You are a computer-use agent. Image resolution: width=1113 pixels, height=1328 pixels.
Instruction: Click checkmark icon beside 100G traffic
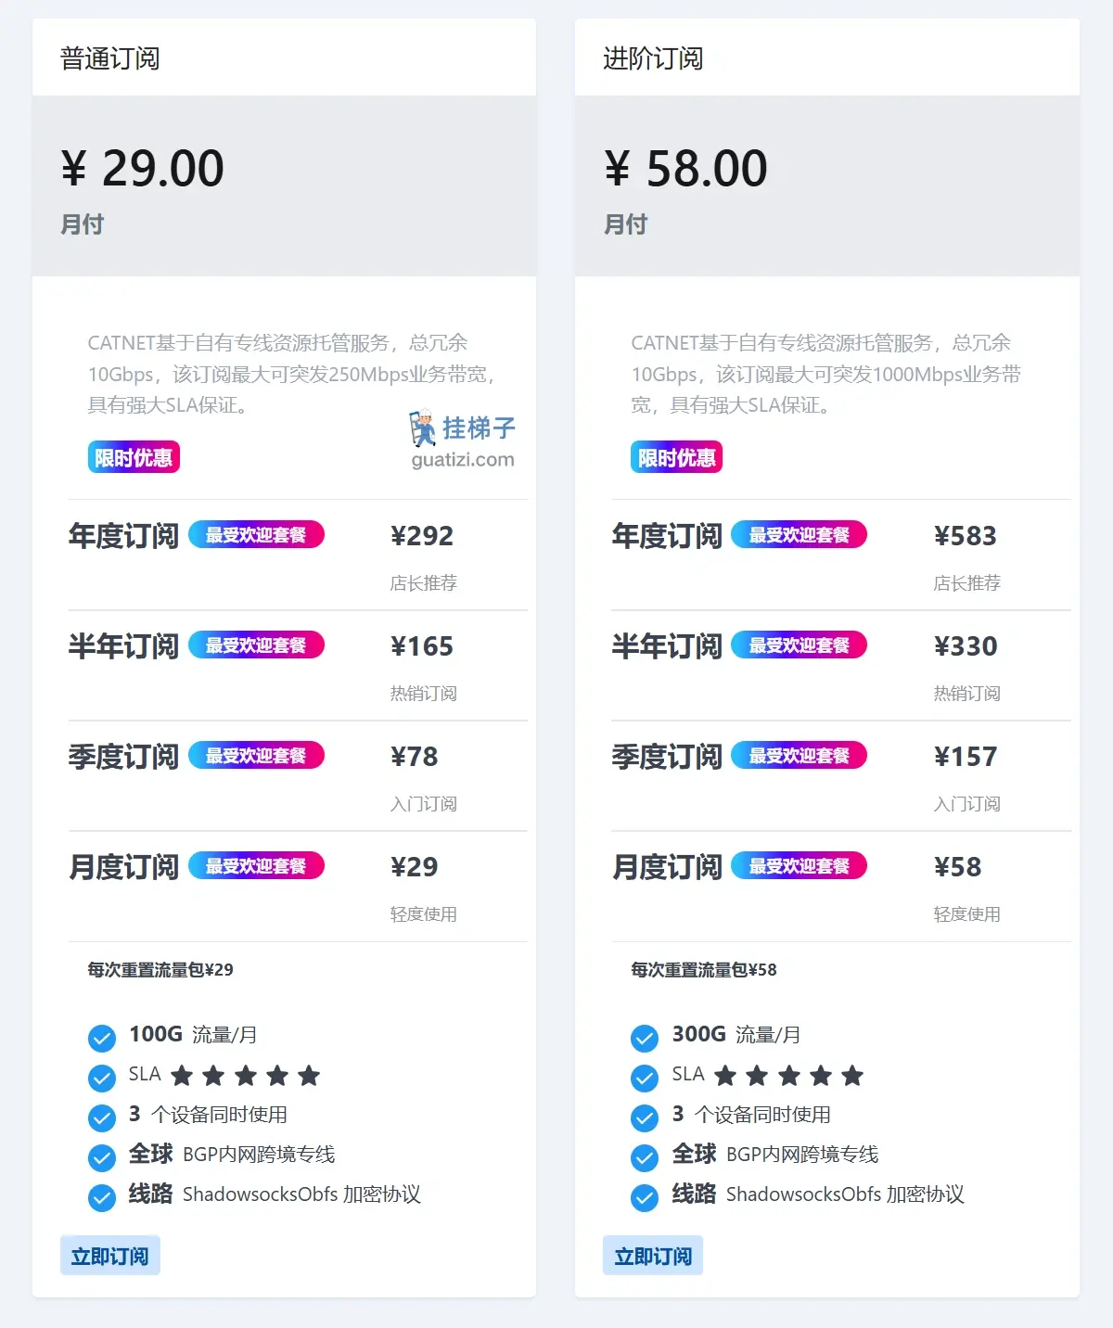pyautogui.click(x=102, y=1038)
